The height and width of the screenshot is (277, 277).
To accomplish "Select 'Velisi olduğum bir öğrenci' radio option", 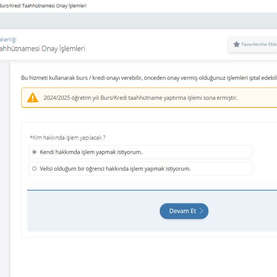I will [x=35, y=168].
